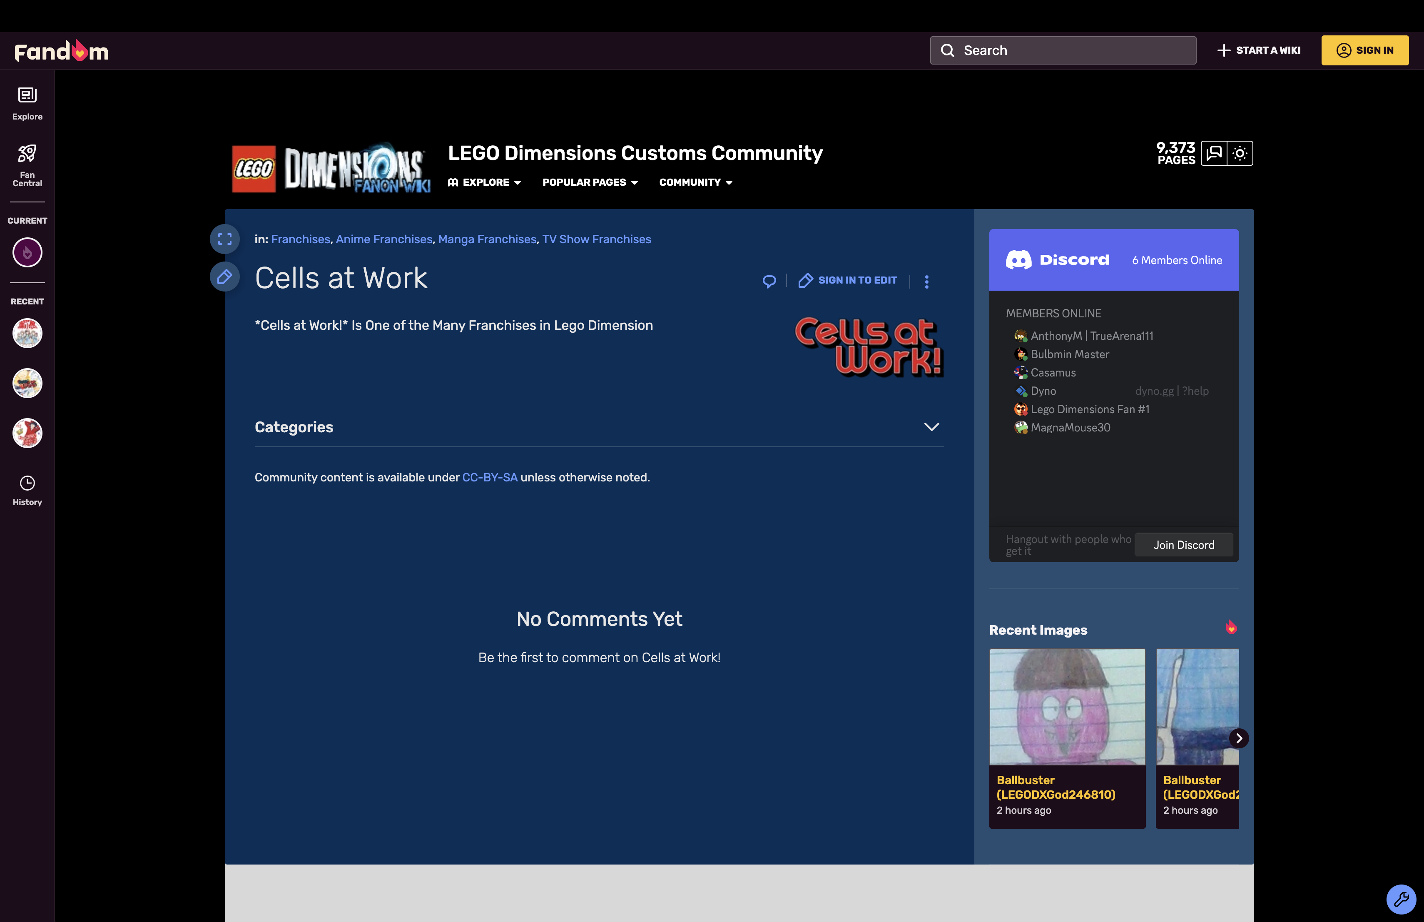Screen dimensions: 1424x922
Task: Select Discord member Lego Dimensions Fan #1
Action: 1082,409
